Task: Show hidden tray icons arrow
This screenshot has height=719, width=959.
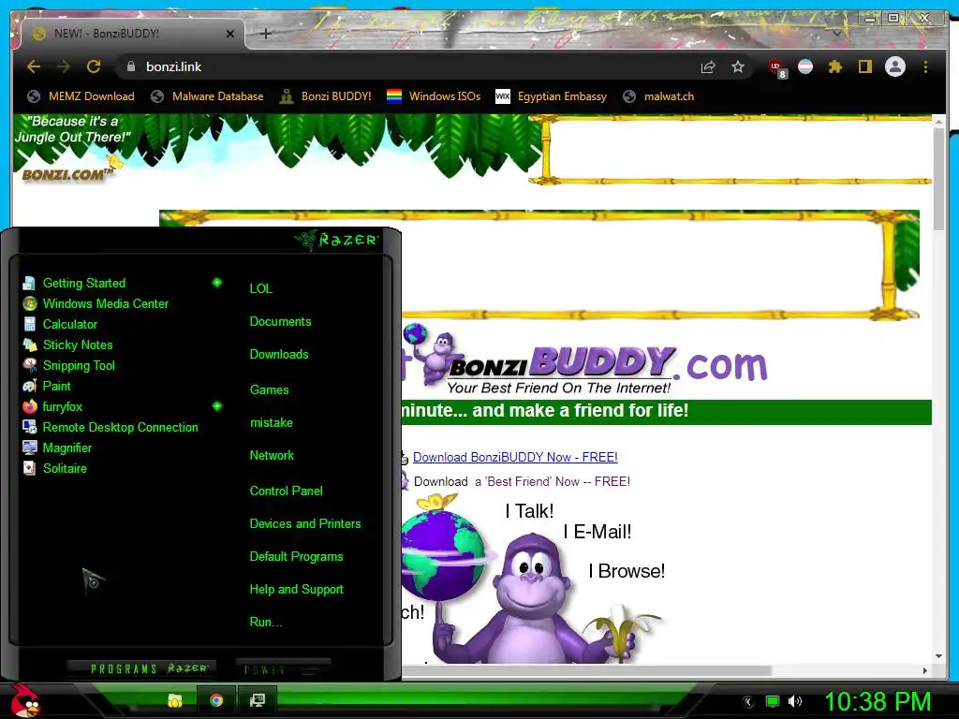Action: coord(747,702)
